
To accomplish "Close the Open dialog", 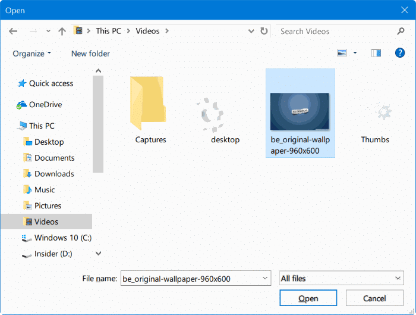I will [x=404, y=10].
